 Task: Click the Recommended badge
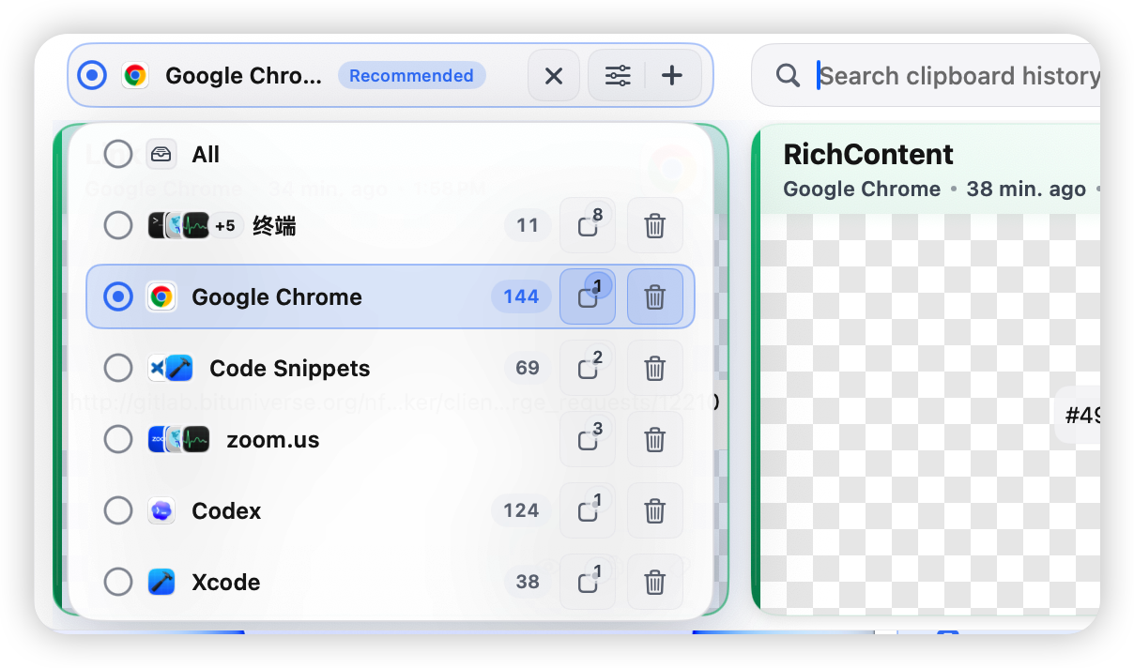click(x=411, y=76)
